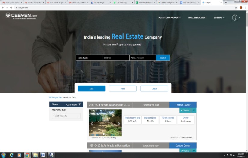Screen dimensions: 248x158
Task: Close the Messenger tab
Action: pos(110,2)
